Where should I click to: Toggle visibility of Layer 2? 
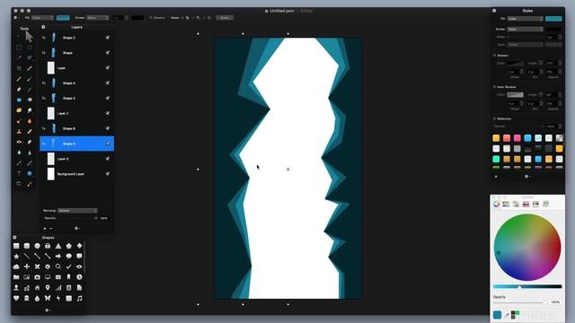coord(108,113)
